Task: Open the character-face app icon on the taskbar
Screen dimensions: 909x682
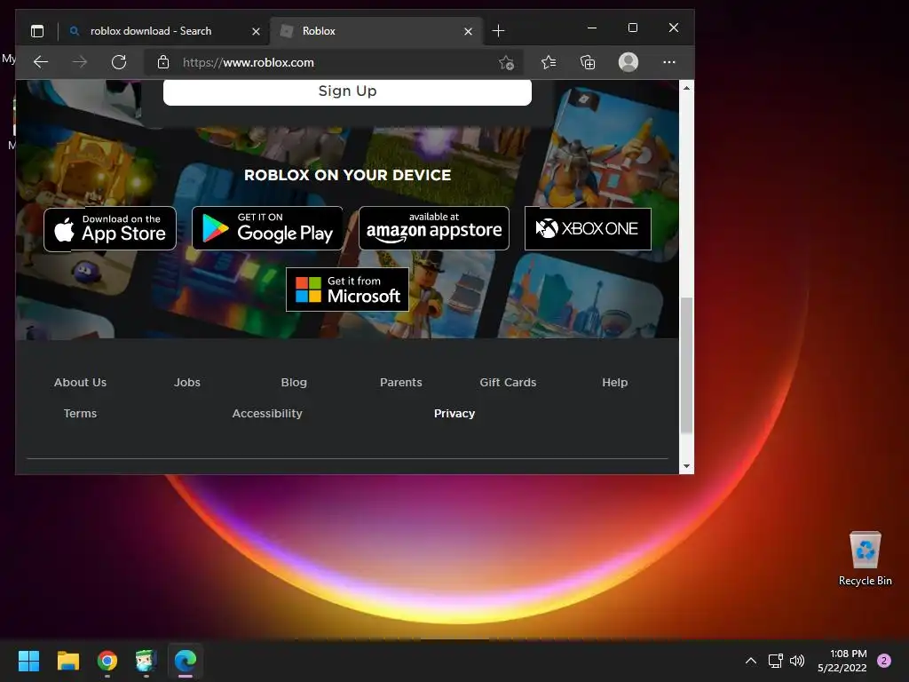Action: pos(146,661)
